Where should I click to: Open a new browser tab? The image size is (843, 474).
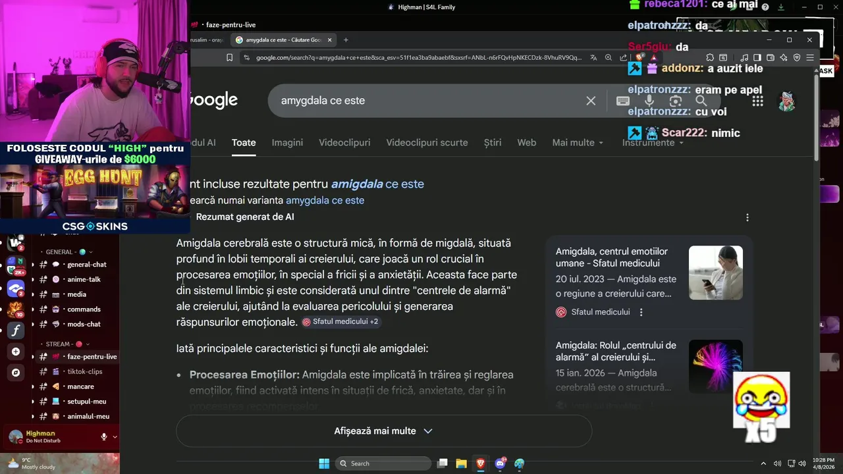tap(346, 39)
